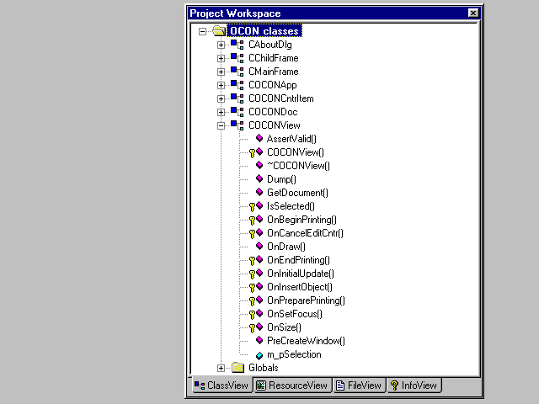Click the OCON classes root folder icon
Viewport: 539px width, 404px height.
(x=219, y=31)
